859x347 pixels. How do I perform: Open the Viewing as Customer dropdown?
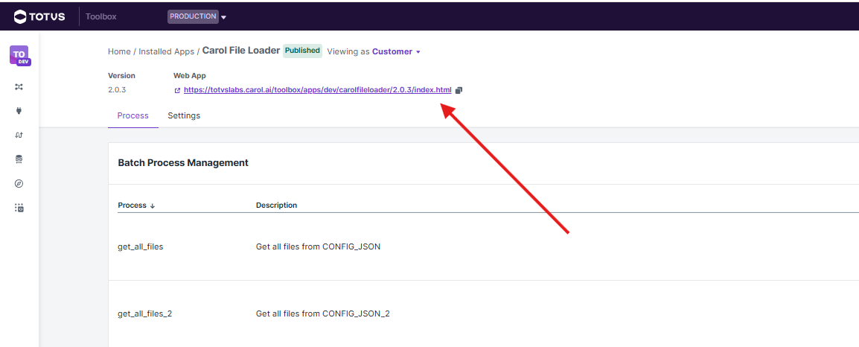pyautogui.click(x=396, y=51)
